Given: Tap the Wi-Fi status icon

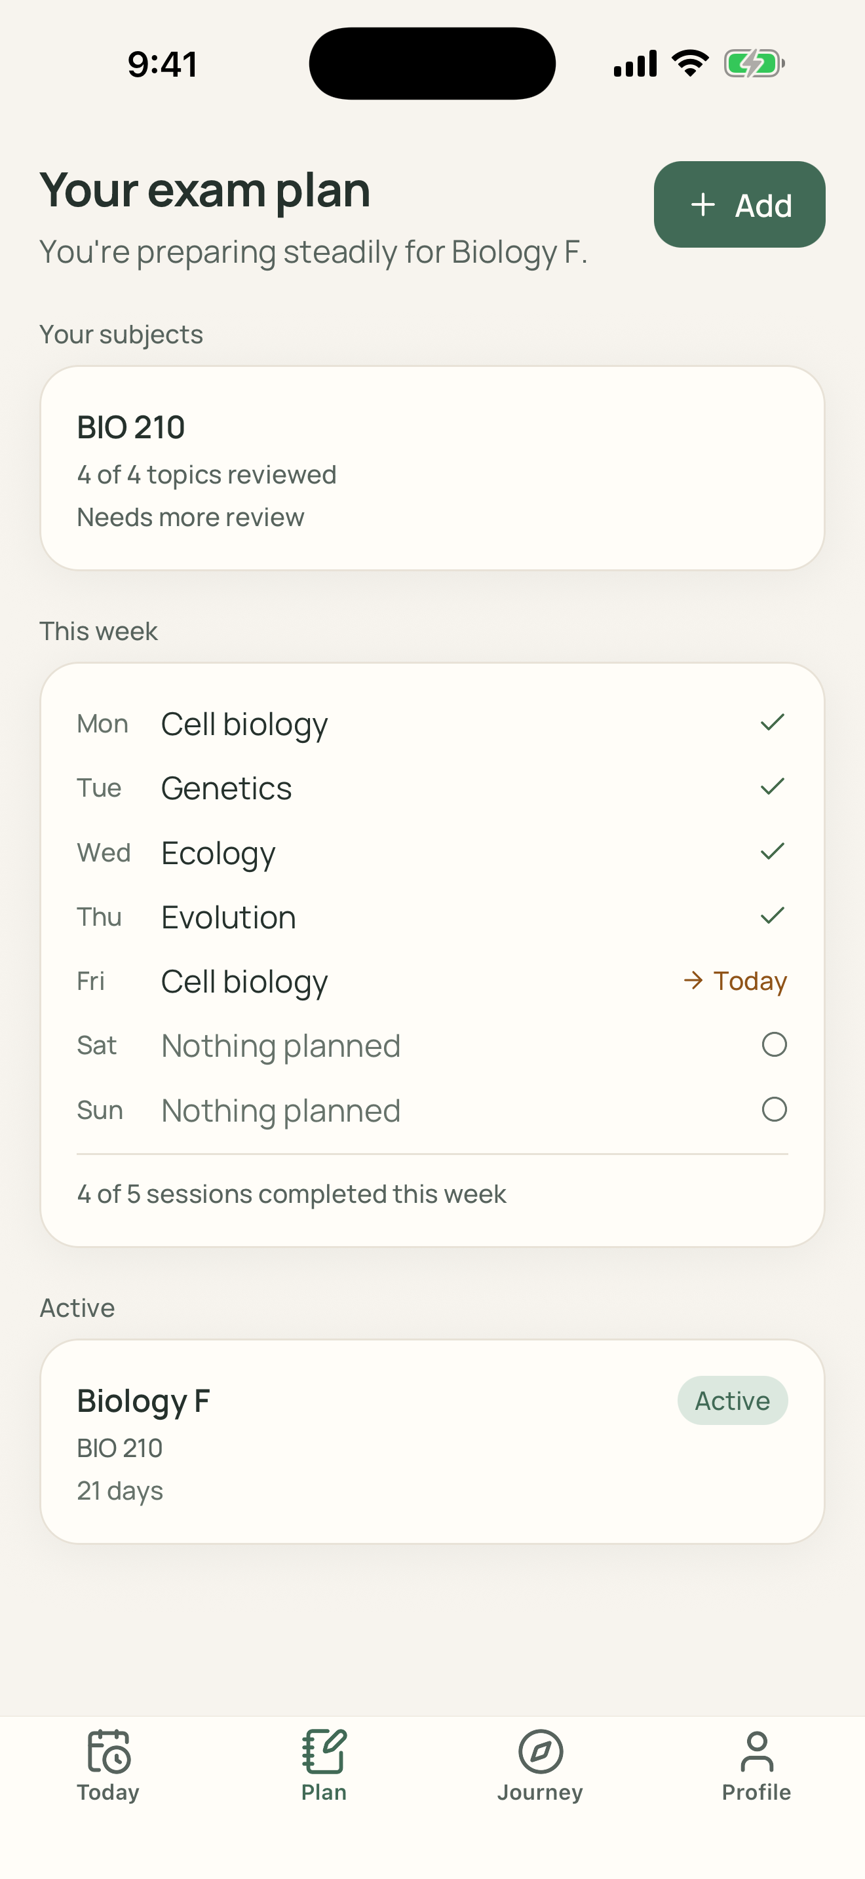Looking at the screenshot, I should [690, 64].
